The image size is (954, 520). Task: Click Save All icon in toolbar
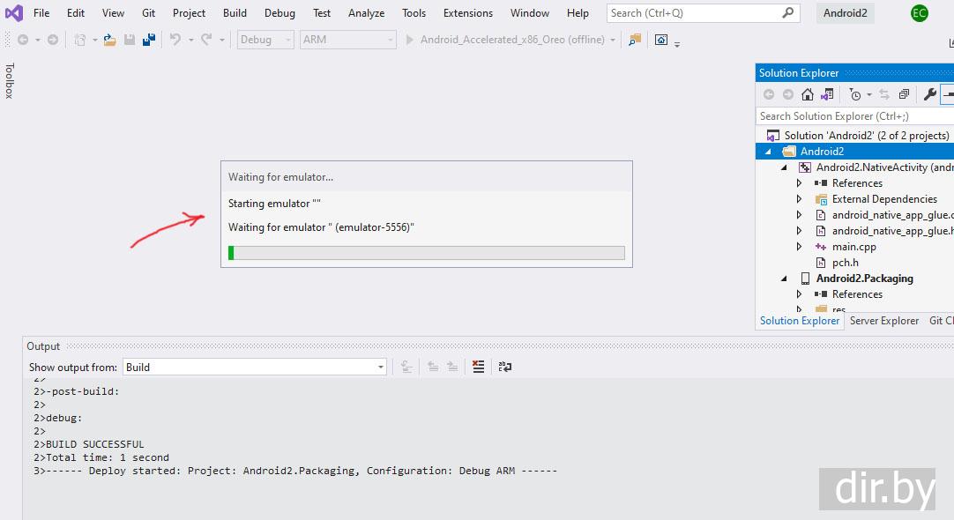click(x=149, y=40)
